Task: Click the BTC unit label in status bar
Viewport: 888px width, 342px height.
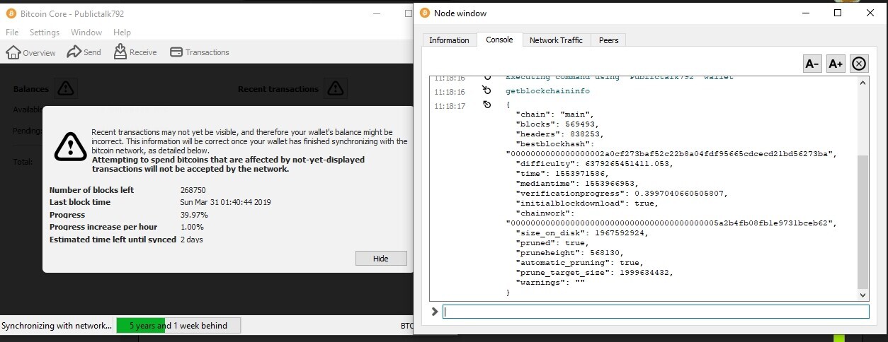Action: pyautogui.click(x=407, y=326)
